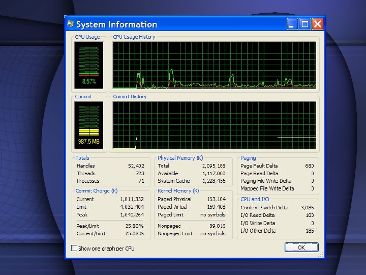Click the Paged Limit label
Image resolution: width=366 pixels, height=275 pixels.
[171, 214]
